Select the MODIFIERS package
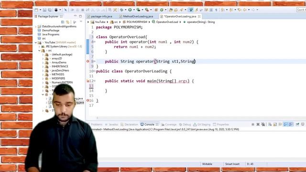This screenshot has width=306, height=172. pos(58,78)
